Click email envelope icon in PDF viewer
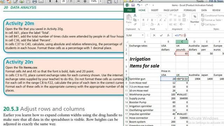The image size is (224, 126). pos(41,1)
